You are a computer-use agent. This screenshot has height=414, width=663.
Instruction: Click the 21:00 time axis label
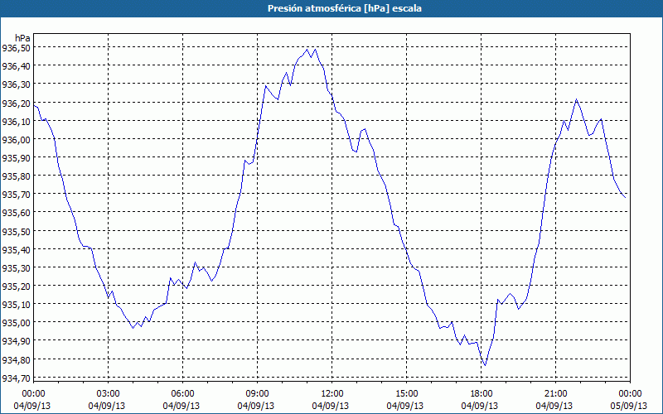point(555,394)
